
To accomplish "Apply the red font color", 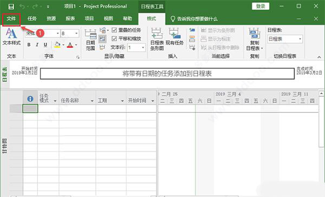I will coord(70,45).
